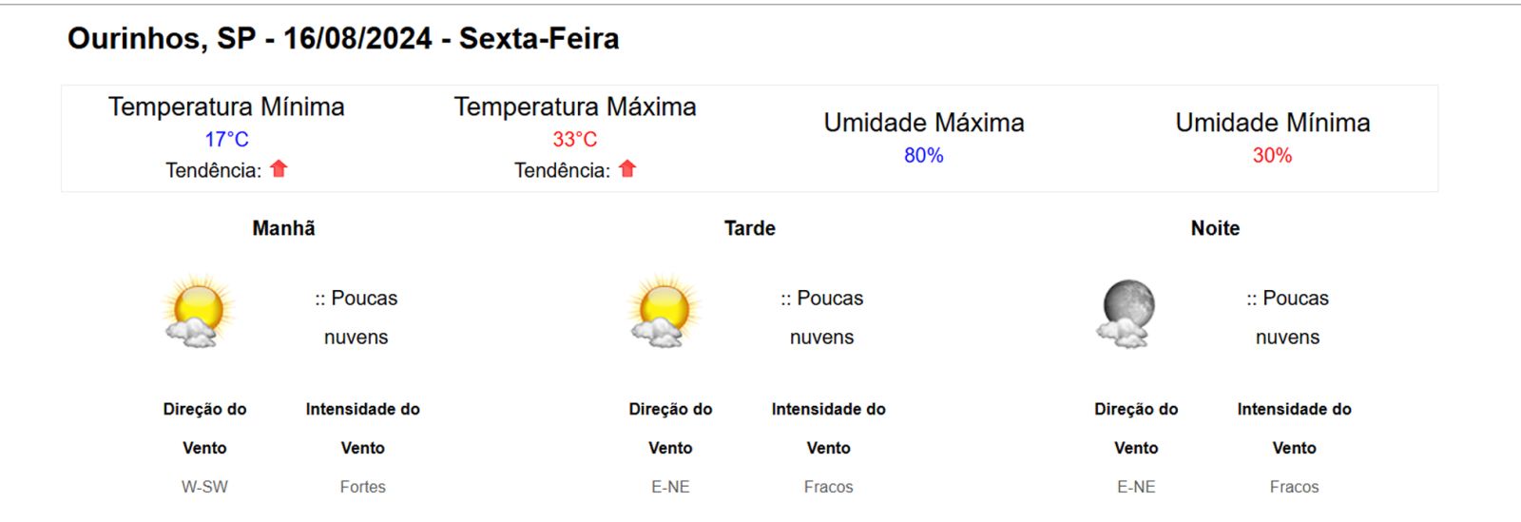Click the Manhã period heading

point(283,228)
